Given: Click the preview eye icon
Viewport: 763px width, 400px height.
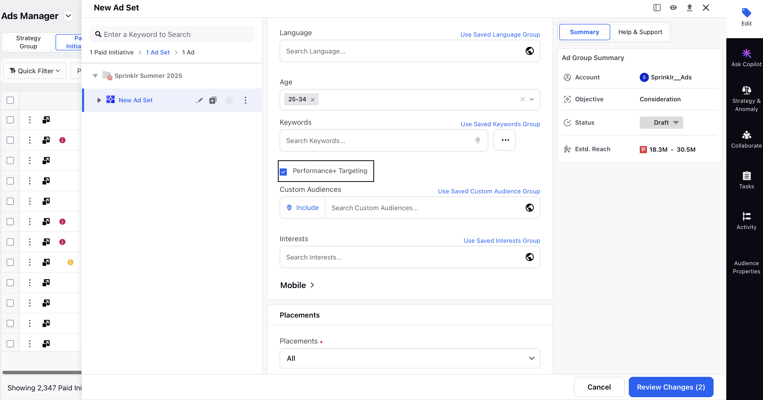Looking at the screenshot, I should coord(673,8).
